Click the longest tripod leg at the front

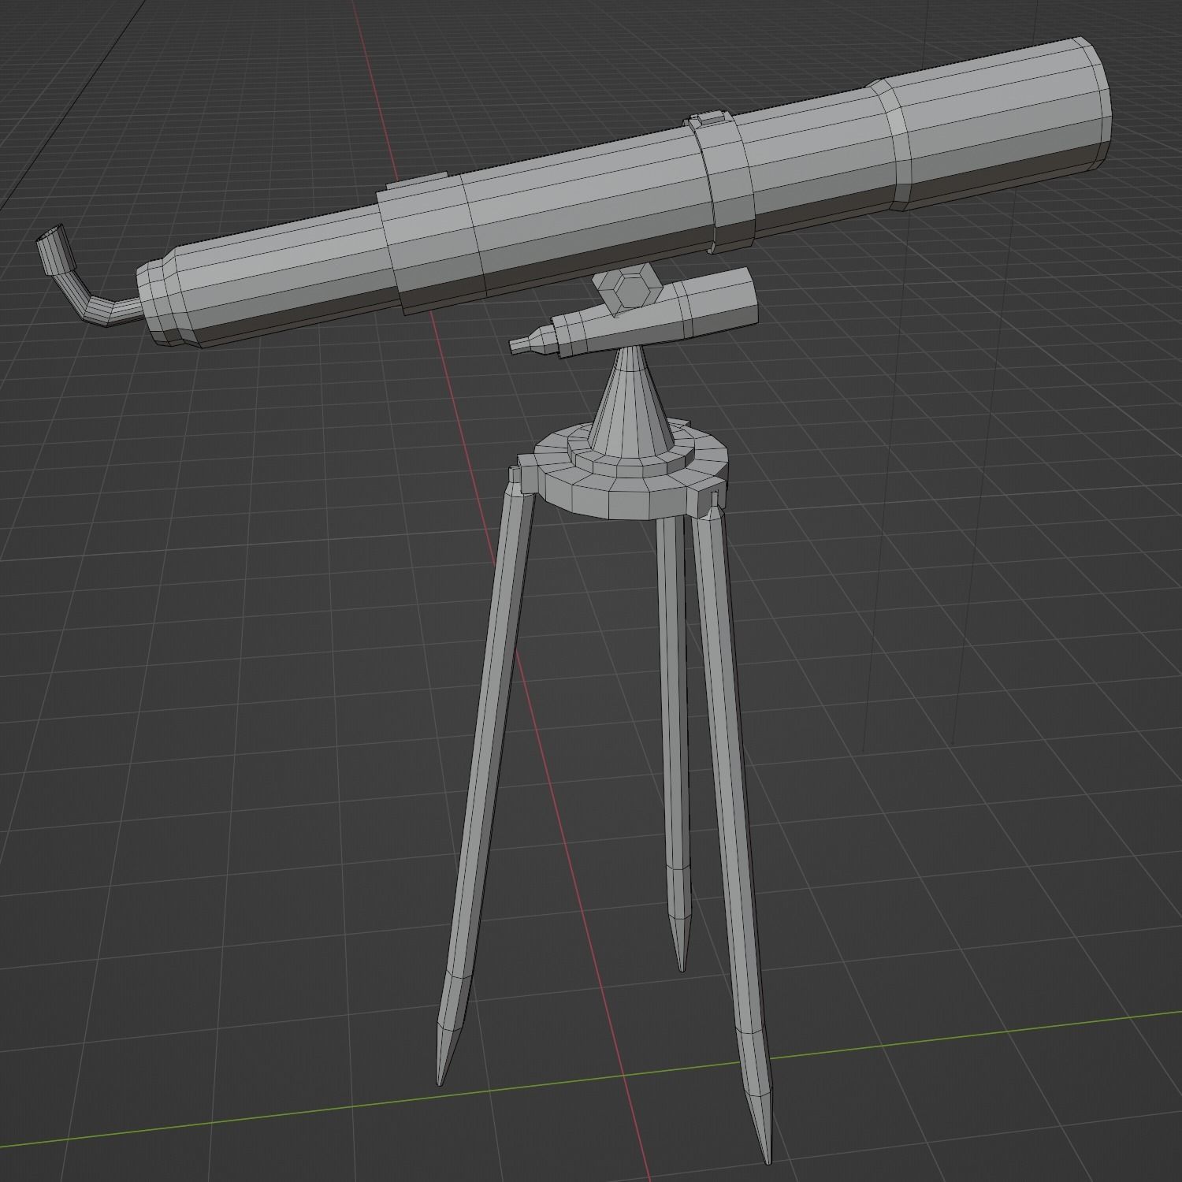pyautogui.click(x=733, y=827)
